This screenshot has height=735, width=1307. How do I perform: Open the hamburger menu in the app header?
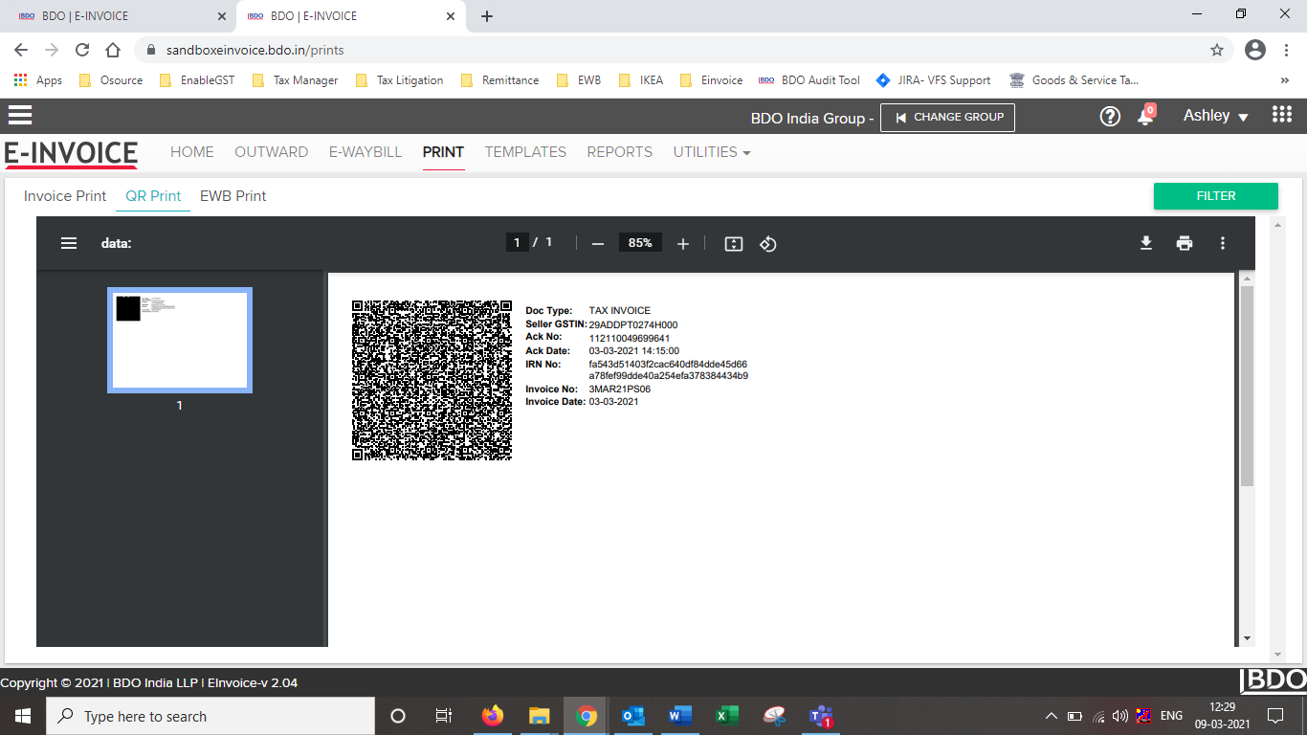(x=20, y=116)
